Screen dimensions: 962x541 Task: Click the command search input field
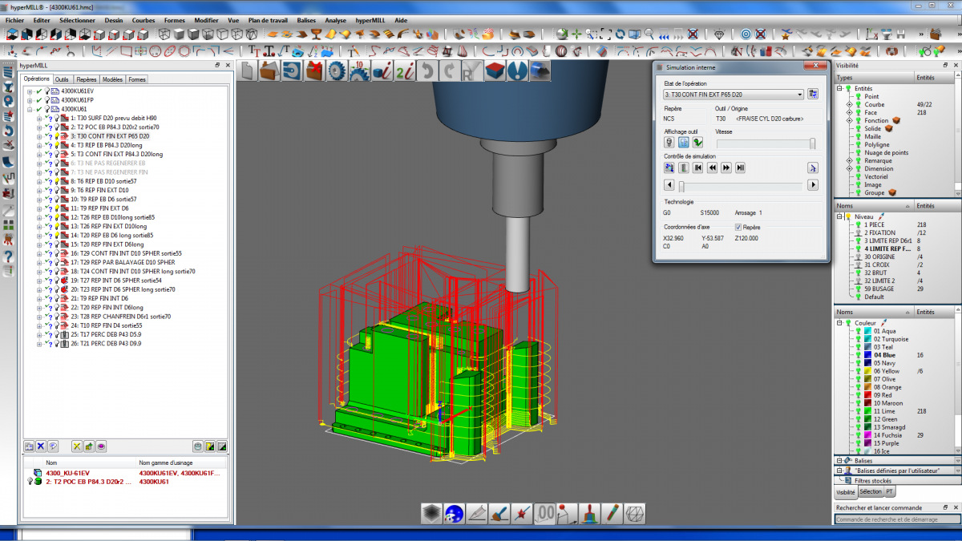896,519
